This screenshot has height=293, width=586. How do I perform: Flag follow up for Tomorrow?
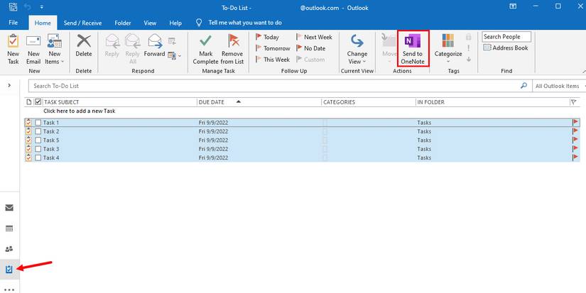click(x=273, y=48)
